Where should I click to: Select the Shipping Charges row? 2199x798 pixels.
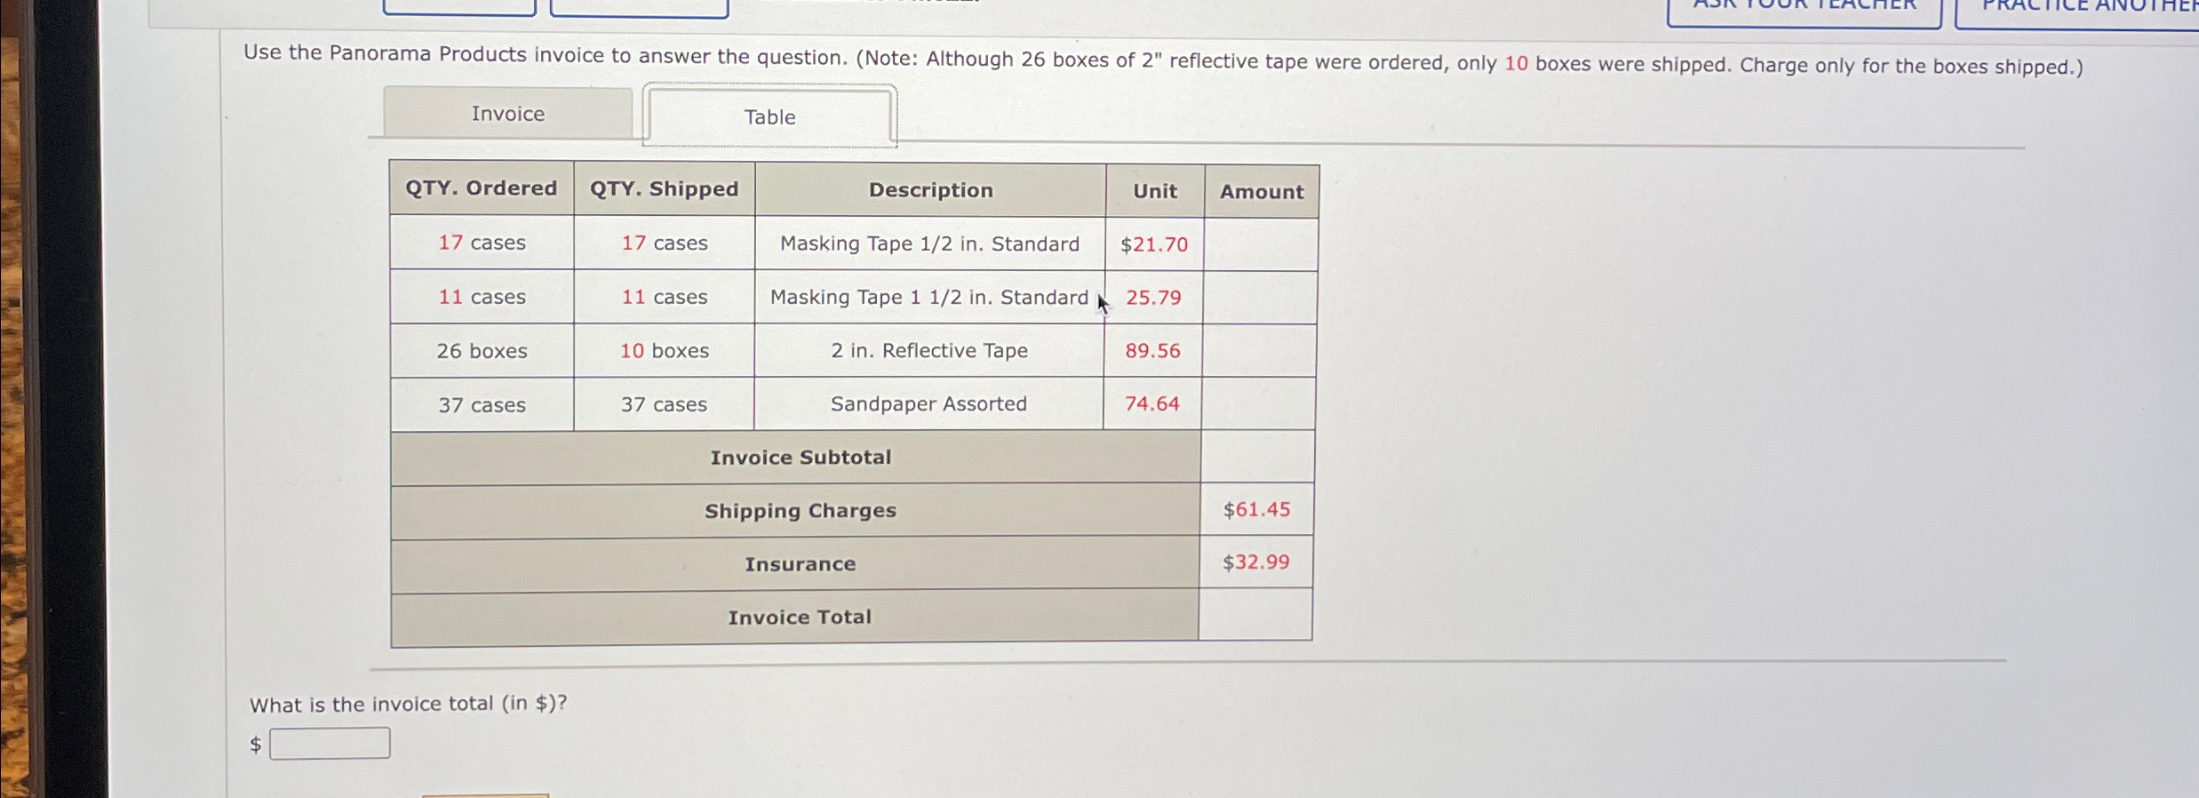800,510
